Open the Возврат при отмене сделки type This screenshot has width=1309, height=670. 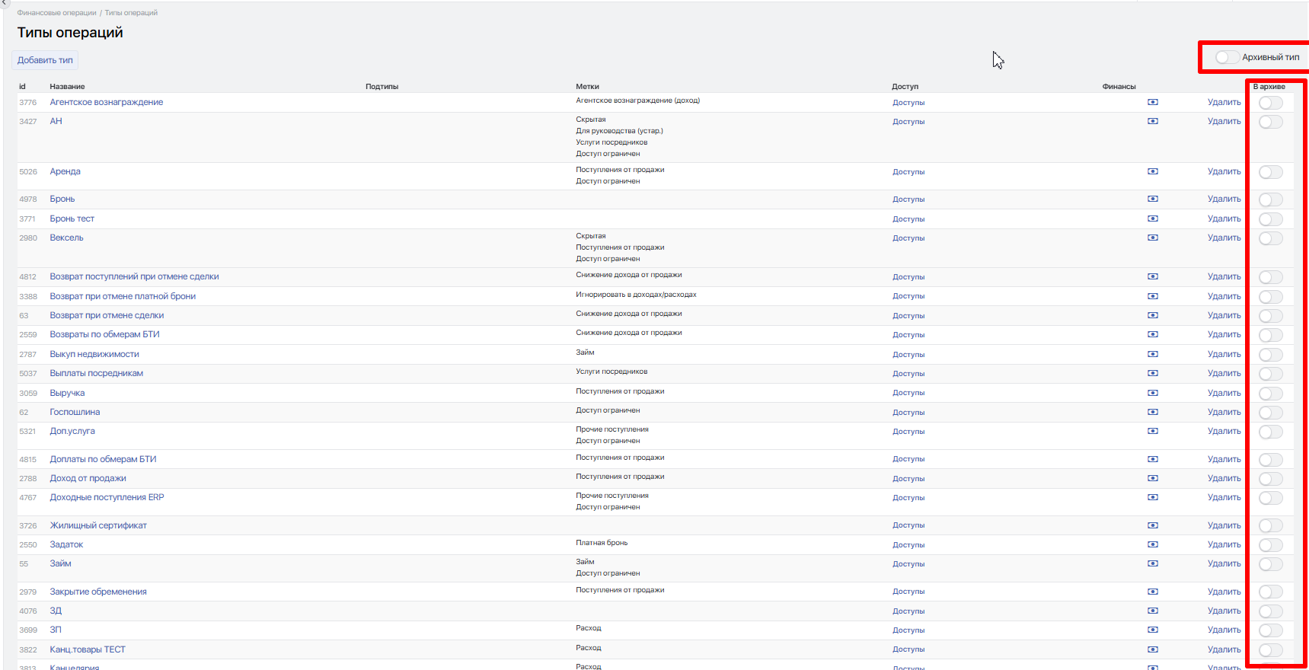tap(107, 315)
